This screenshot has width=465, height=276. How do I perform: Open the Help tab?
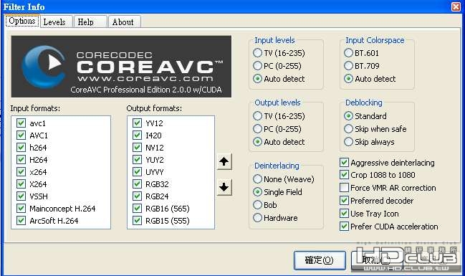coord(90,22)
